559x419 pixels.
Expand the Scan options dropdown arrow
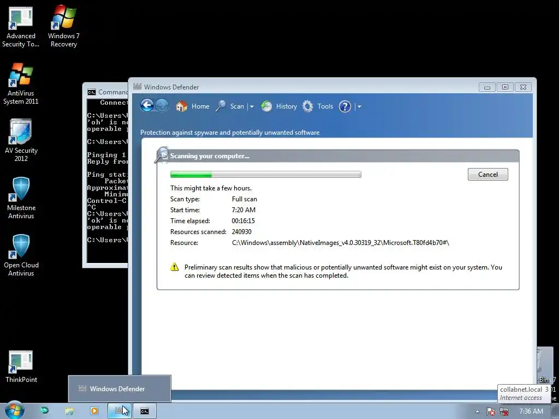(x=252, y=106)
